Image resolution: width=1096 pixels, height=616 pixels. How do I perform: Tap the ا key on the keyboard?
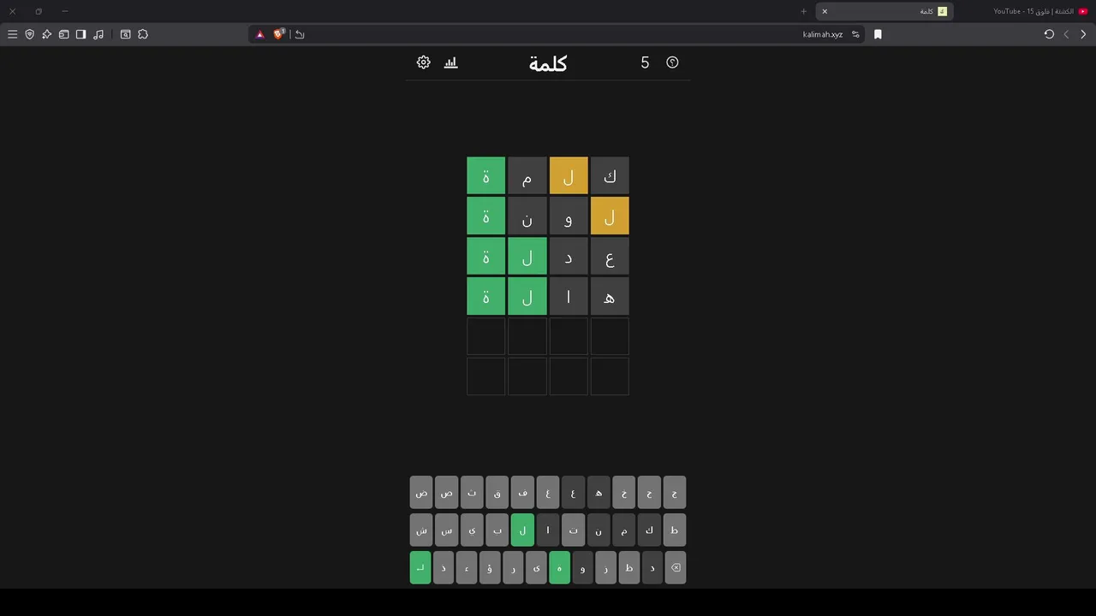click(548, 530)
